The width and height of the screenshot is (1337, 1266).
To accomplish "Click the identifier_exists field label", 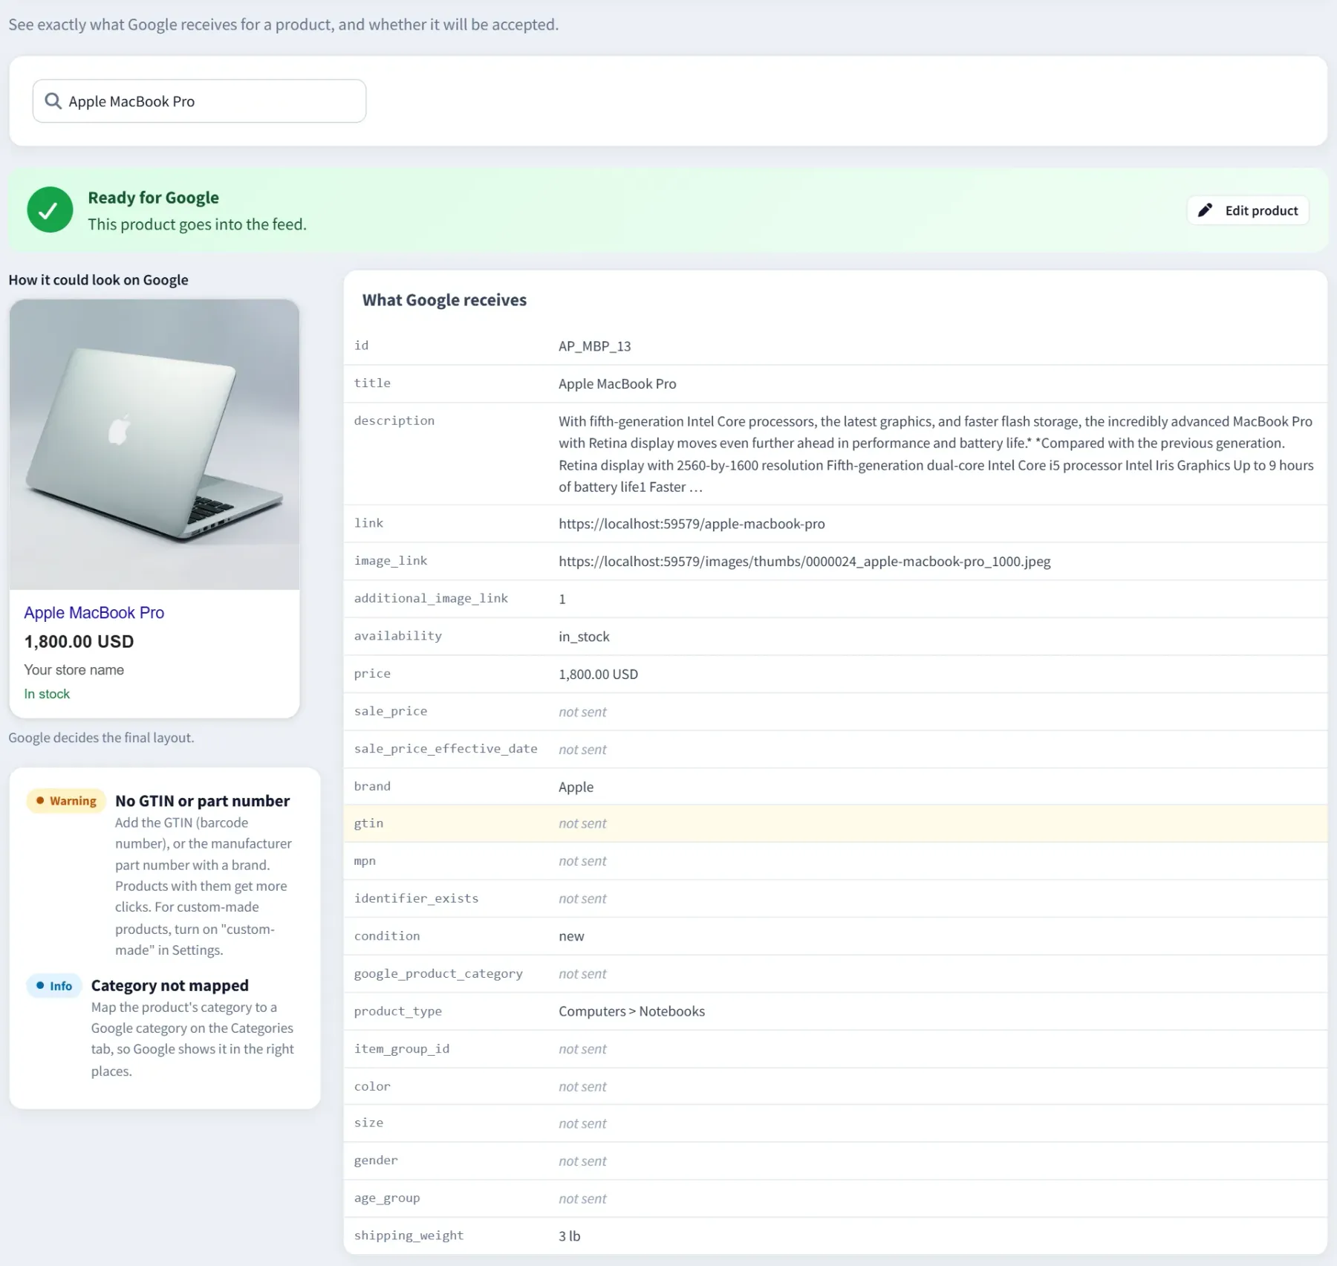I will [x=416, y=898].
